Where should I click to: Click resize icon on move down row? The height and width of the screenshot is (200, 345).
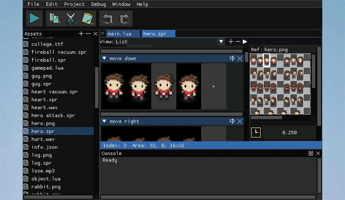pyautogui.click(x=232, y=58)
